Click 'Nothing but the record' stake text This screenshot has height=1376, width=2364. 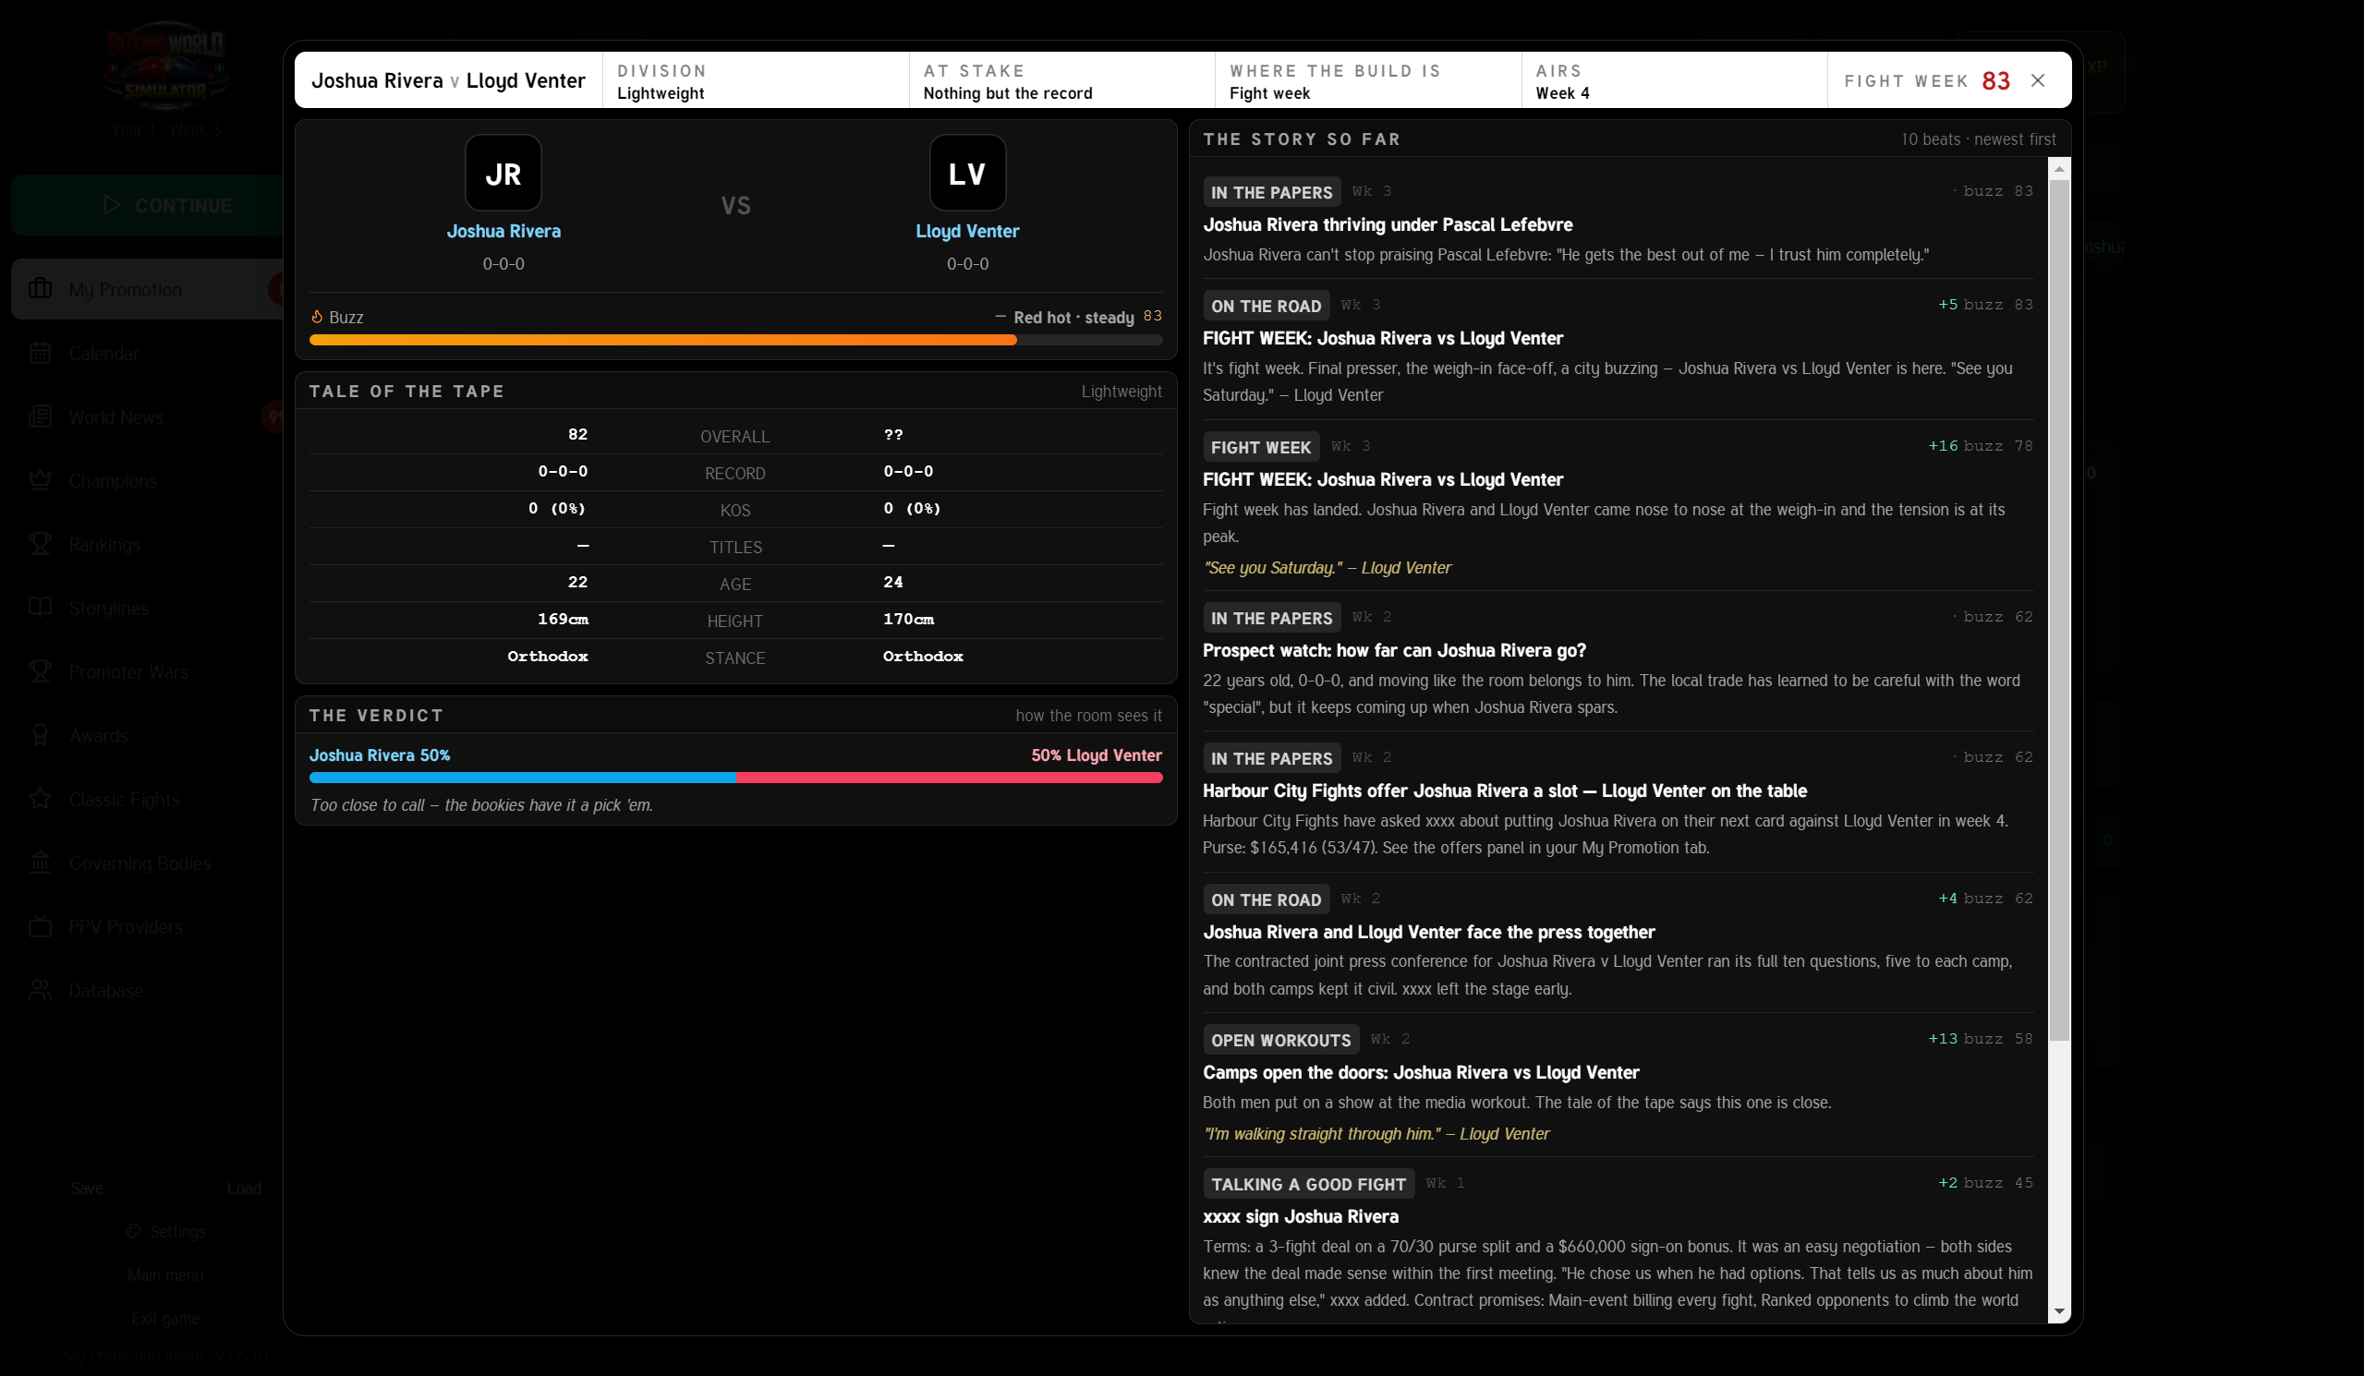pyautogui.click(x=1008, y=93)
